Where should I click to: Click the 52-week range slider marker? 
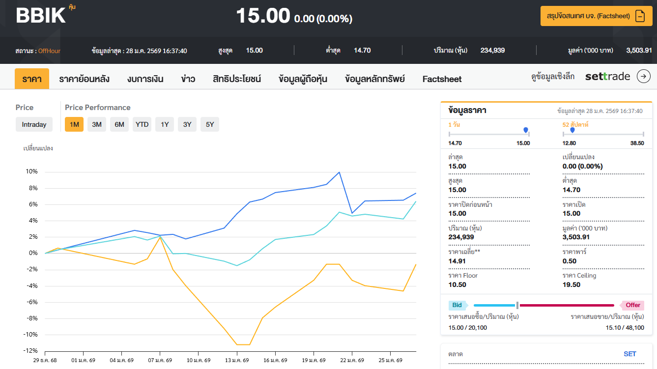click(572, 130)
